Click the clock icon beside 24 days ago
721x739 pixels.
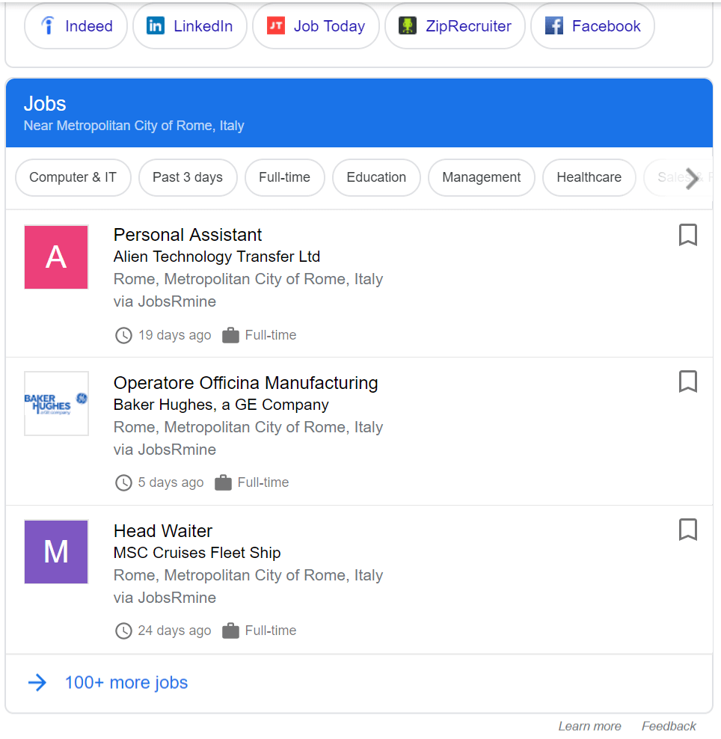pos(123,631)
